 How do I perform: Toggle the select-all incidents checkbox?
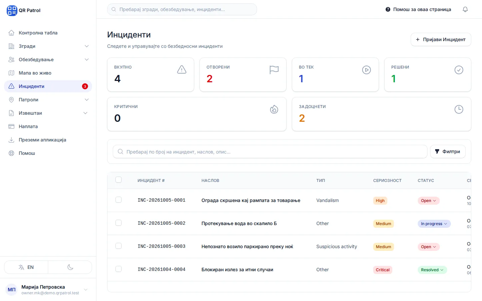[118, 180]
